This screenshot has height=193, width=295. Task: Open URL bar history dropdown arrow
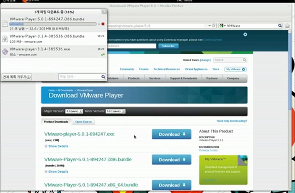[209, 26]
